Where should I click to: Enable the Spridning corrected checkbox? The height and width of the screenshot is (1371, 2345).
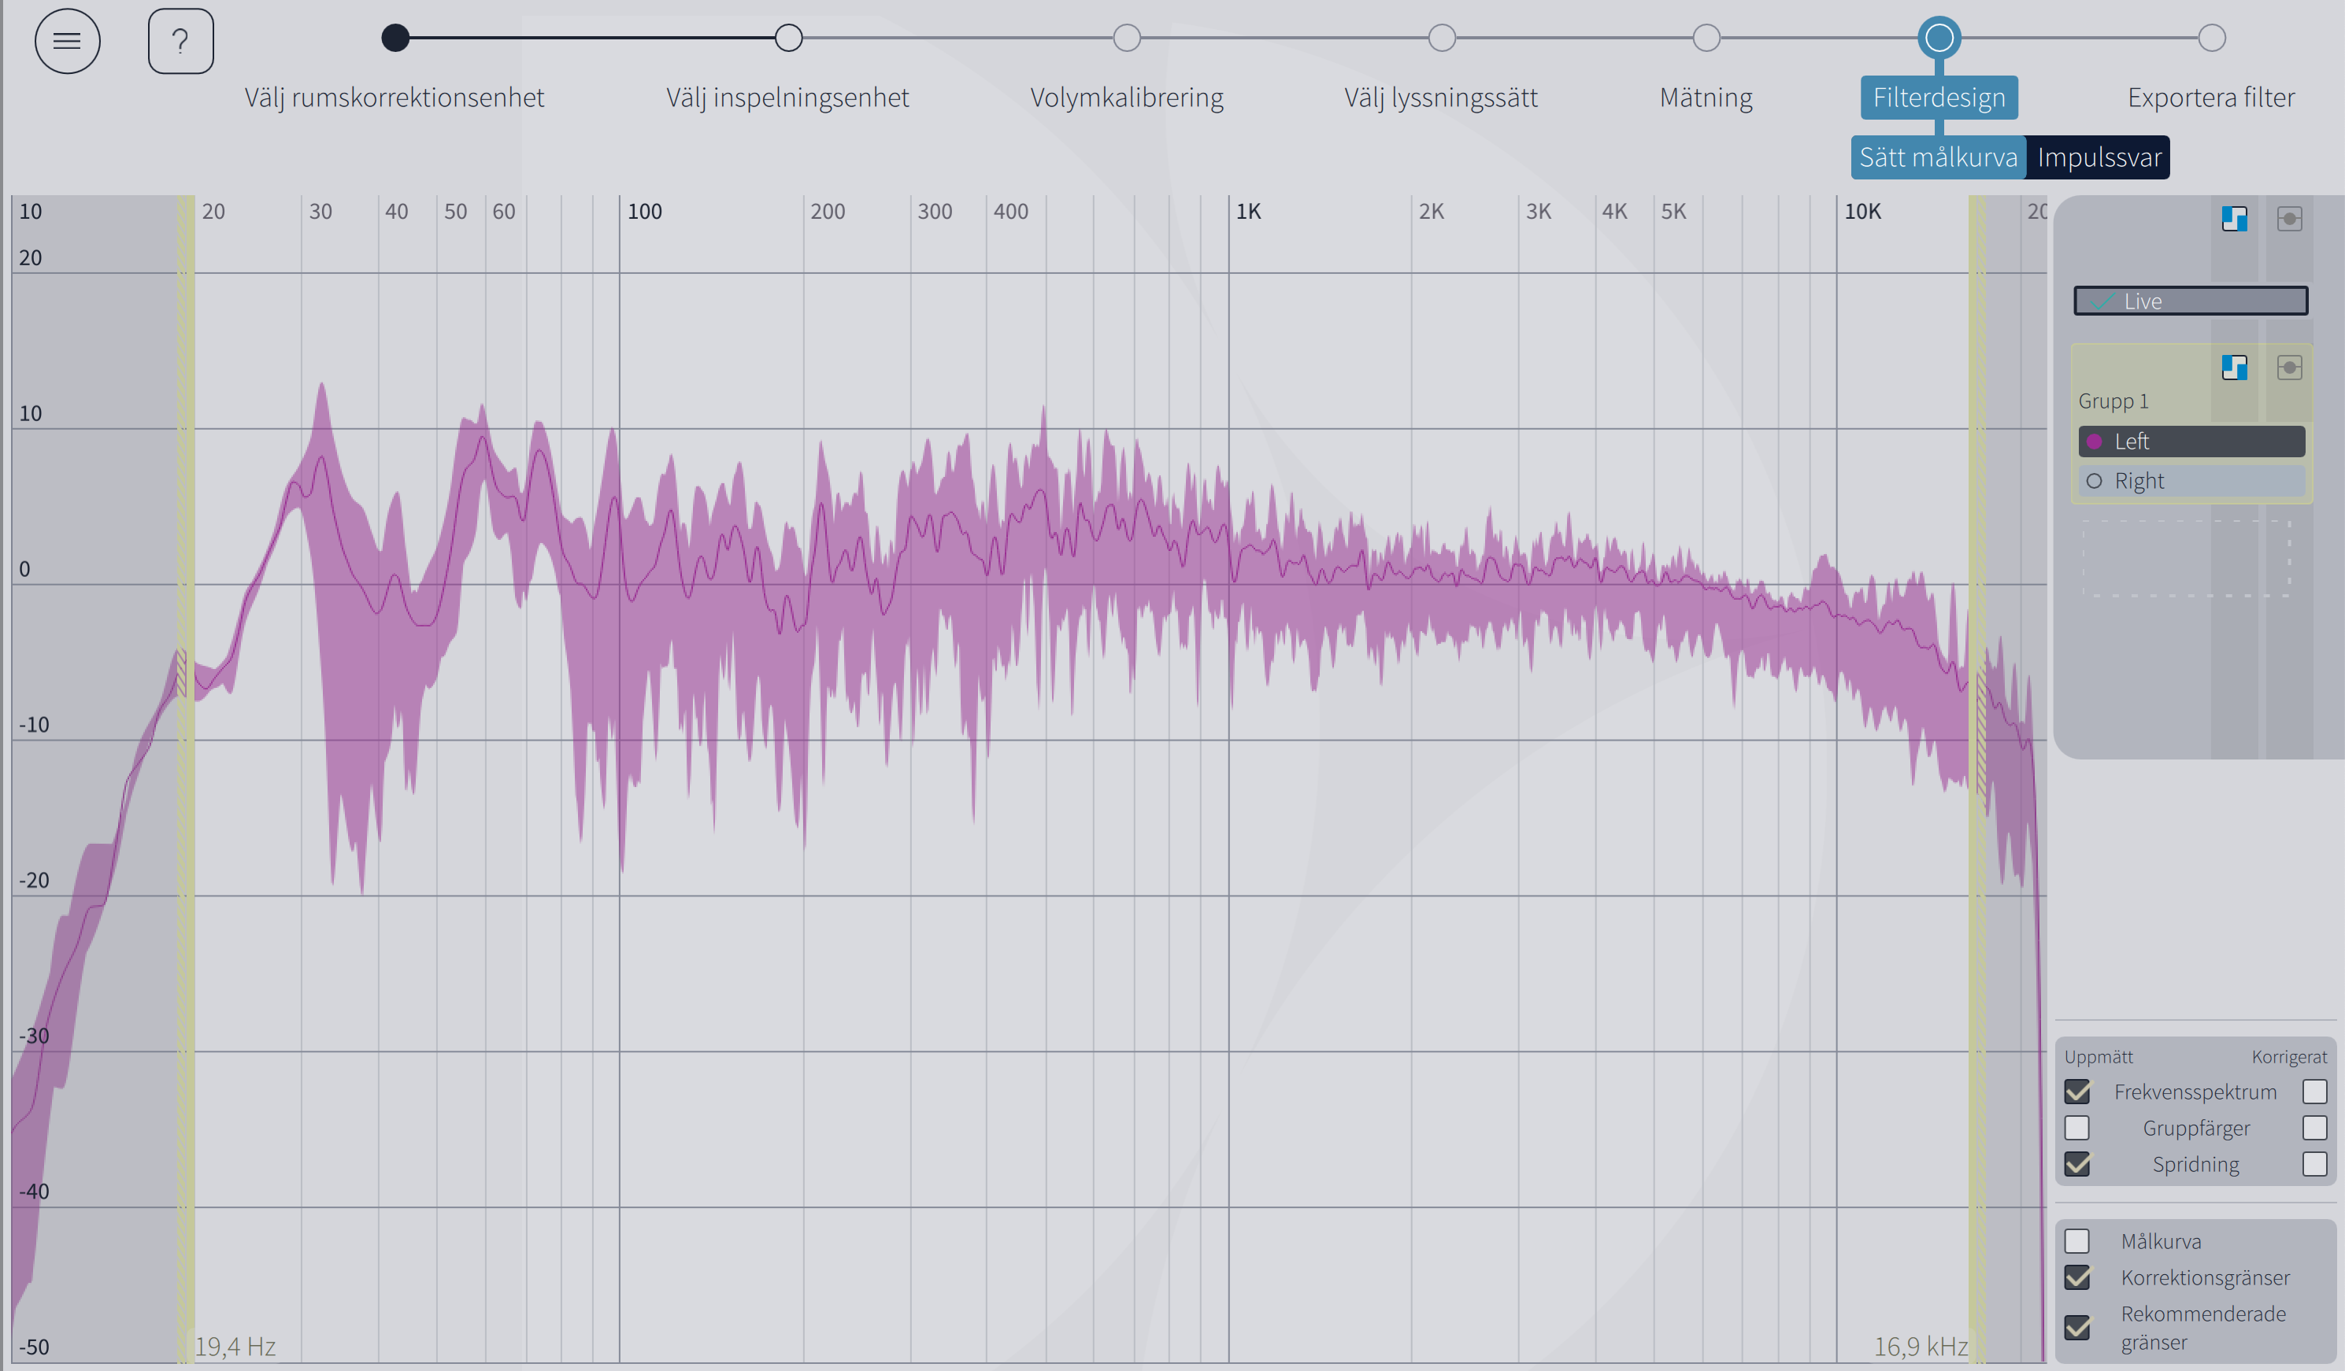point(2317,1162)
